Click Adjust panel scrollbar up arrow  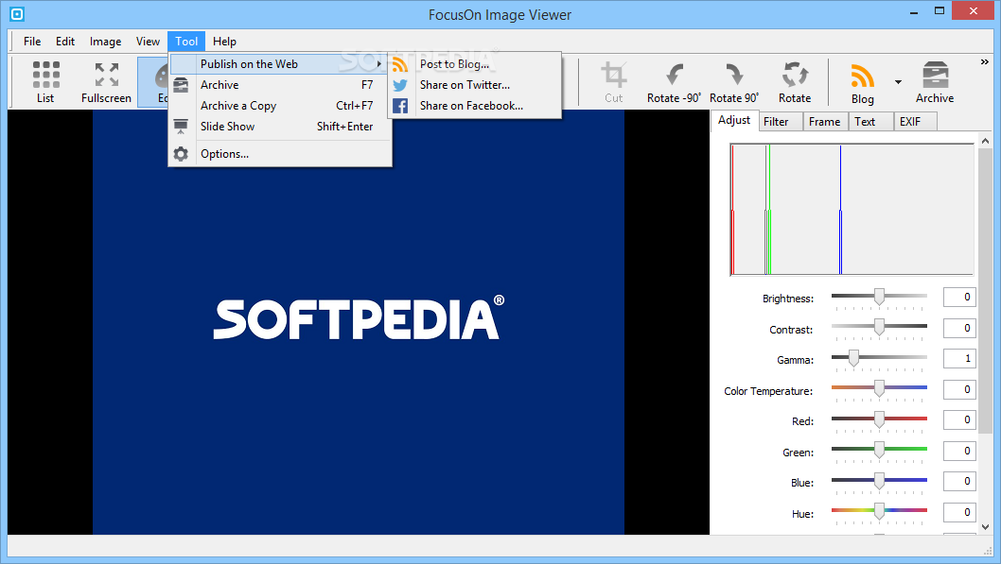point(985,141)
